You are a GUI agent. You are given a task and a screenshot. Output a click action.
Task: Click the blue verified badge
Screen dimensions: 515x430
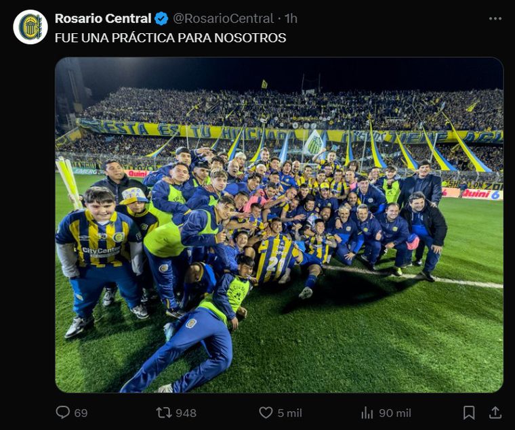(x=161, y=18)
